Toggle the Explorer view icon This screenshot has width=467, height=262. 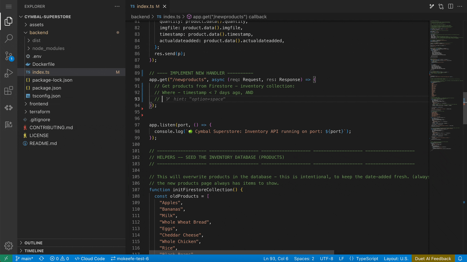coord(9,21)
